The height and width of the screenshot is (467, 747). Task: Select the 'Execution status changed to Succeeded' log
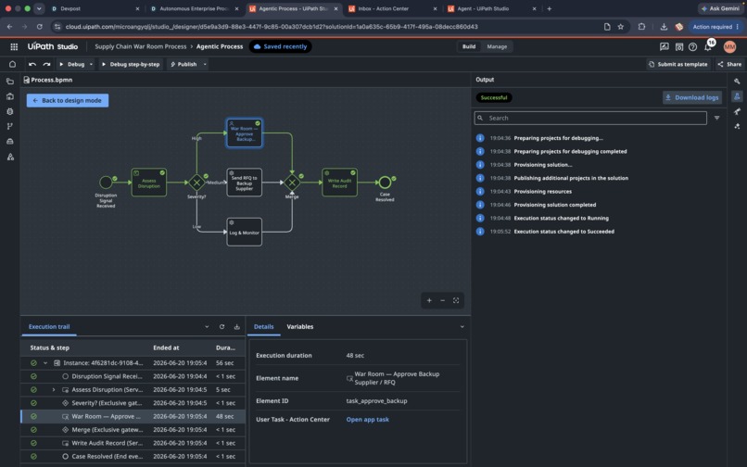(x=563, y=232)
